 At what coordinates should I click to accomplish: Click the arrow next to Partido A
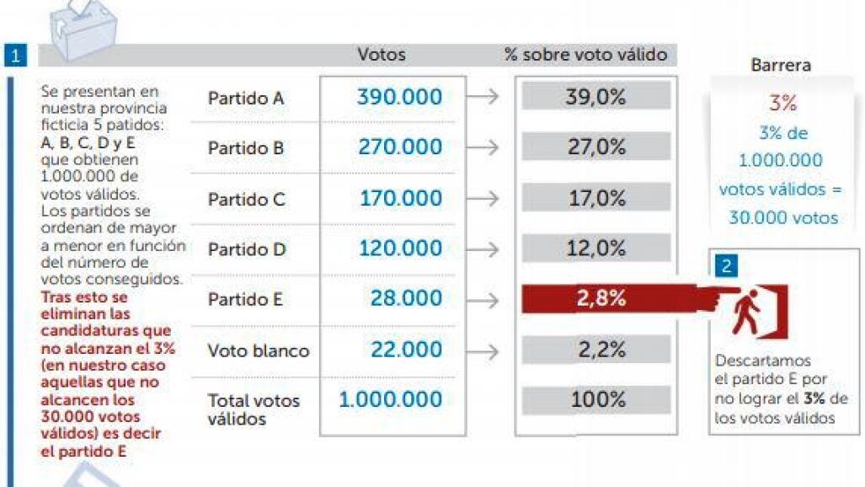pos(482,97)
